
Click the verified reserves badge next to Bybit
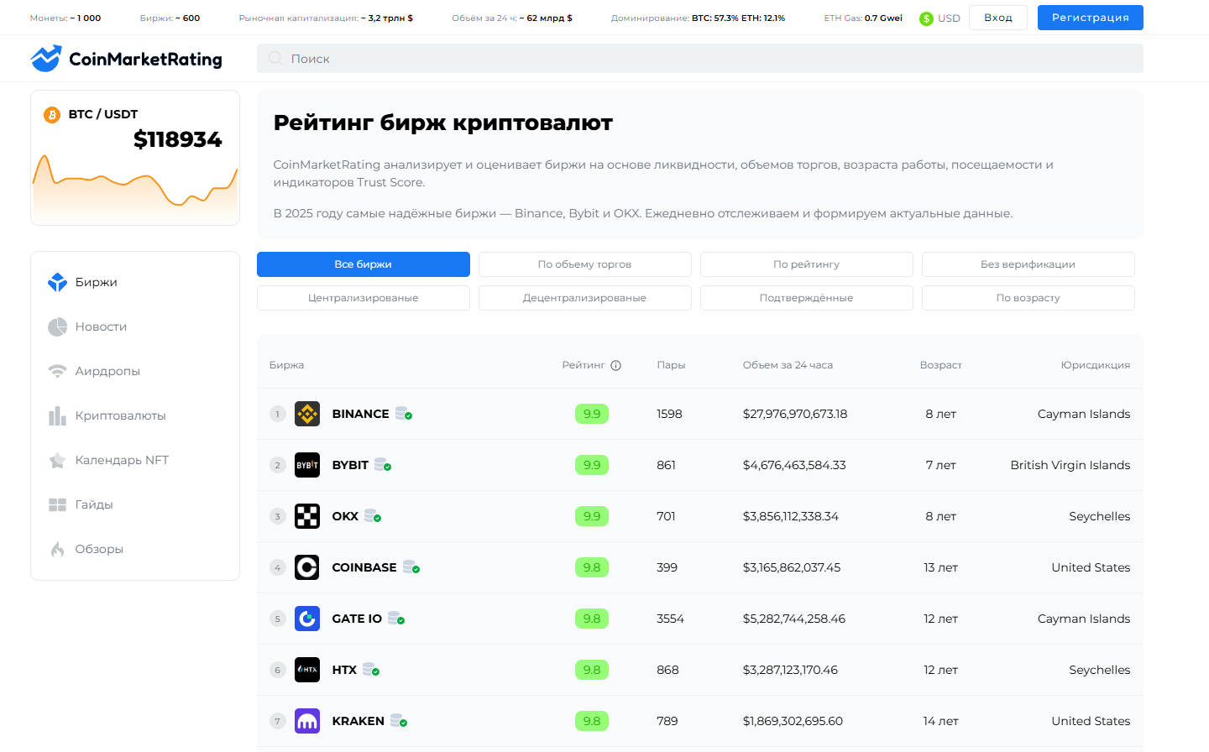point(383,465)
